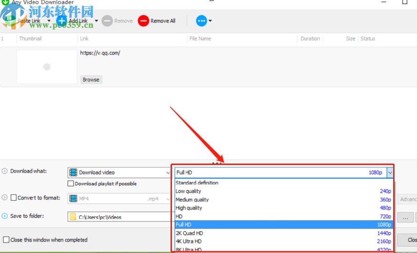
Task: Sort by Size column header
Action: click(351, 39)
